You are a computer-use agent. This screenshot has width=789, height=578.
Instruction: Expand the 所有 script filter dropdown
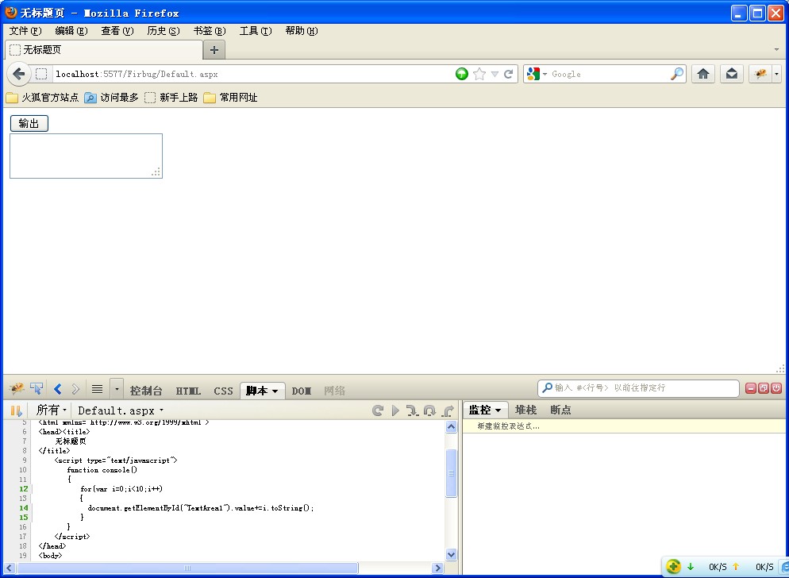point(51,410)
